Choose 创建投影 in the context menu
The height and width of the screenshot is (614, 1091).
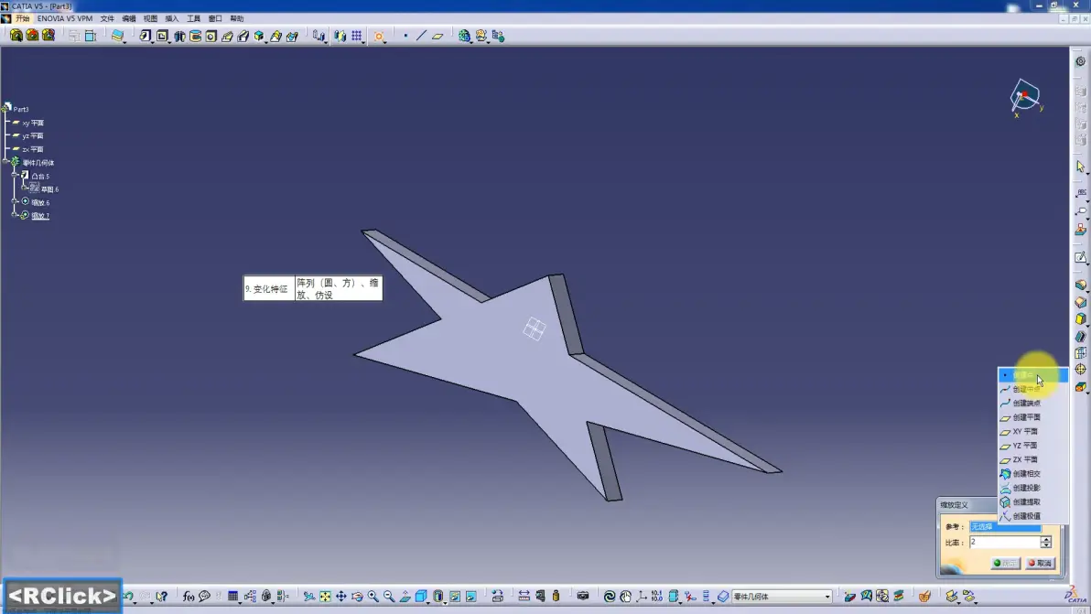1032,488
